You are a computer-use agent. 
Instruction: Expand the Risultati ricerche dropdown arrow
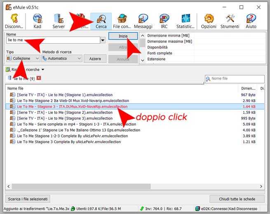43,70
